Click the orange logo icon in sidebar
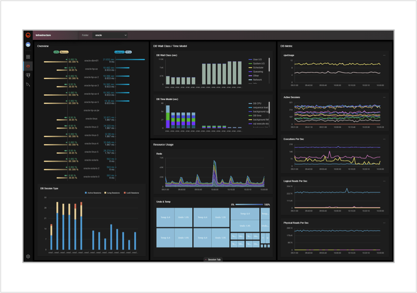417x293 pixels. pyautogui.click(x=28, y=35)
